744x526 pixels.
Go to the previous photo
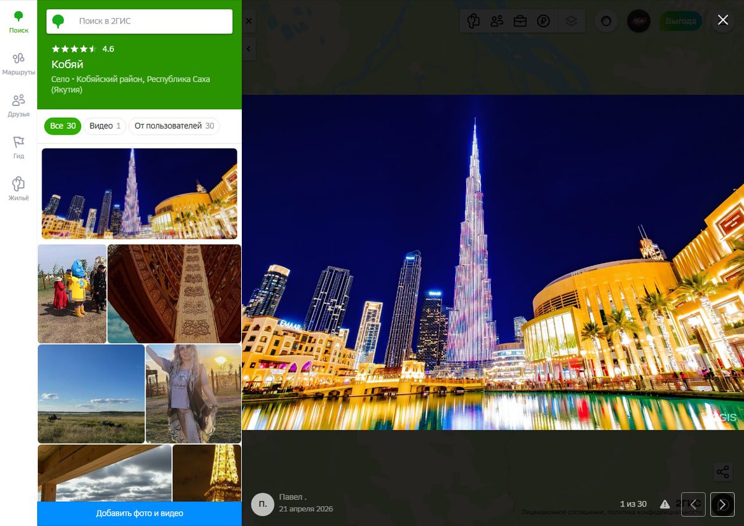click(x=694, y=504)
